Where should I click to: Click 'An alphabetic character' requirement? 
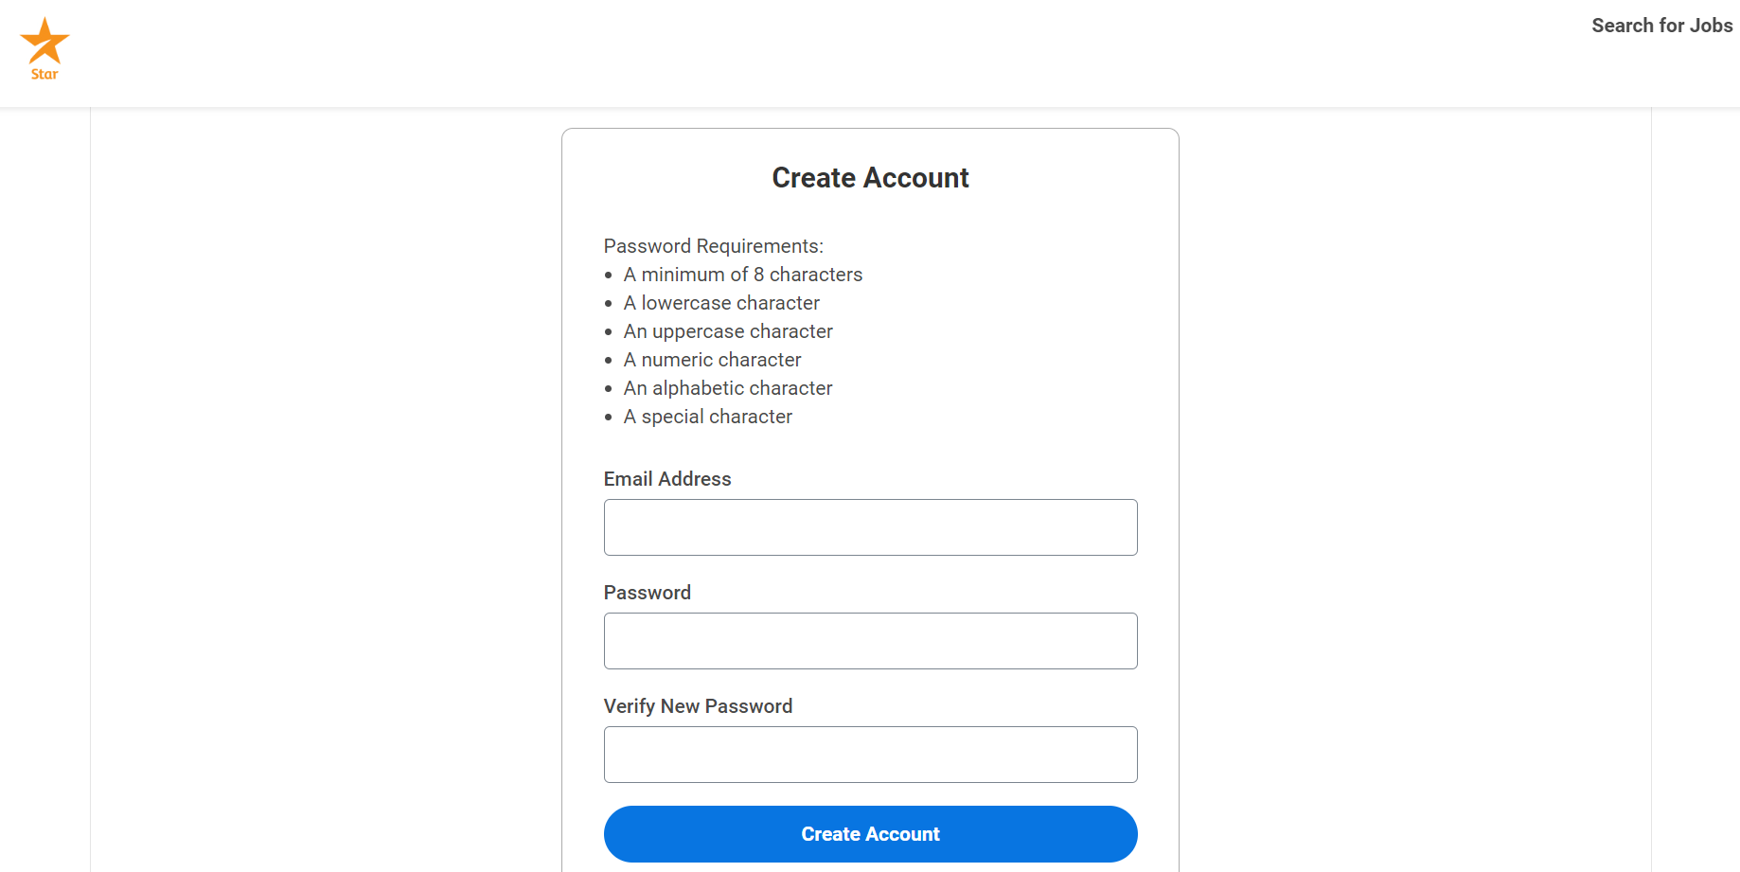point(728,388)
